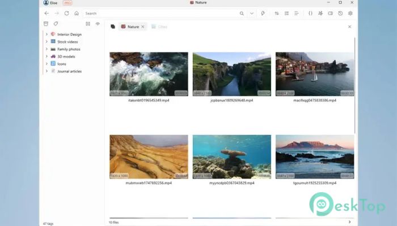Open the Settings gear icon
Screen dimensions: 397x226
[x=350, y=13]
